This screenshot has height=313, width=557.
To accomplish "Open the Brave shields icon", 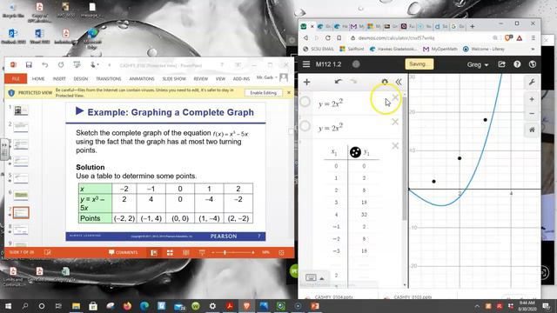I will (508, 37).
